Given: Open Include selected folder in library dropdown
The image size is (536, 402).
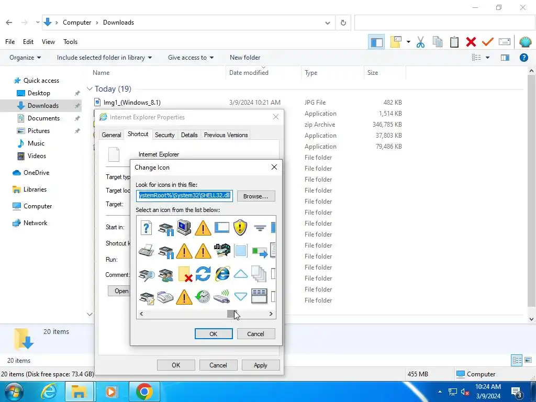Looking at the screenshot, I should [104, 58].
